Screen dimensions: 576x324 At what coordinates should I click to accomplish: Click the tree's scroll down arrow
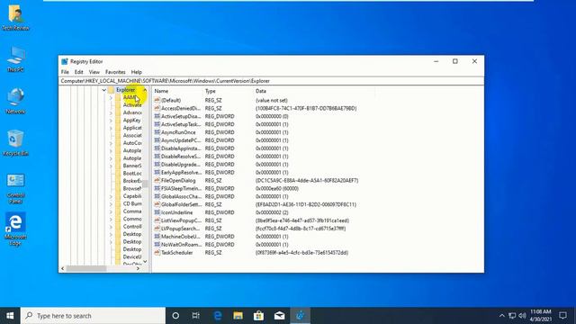(x=145, y=262)
